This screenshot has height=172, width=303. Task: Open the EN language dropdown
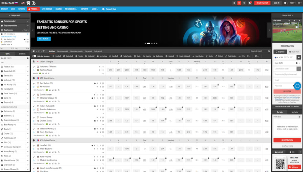299,3
